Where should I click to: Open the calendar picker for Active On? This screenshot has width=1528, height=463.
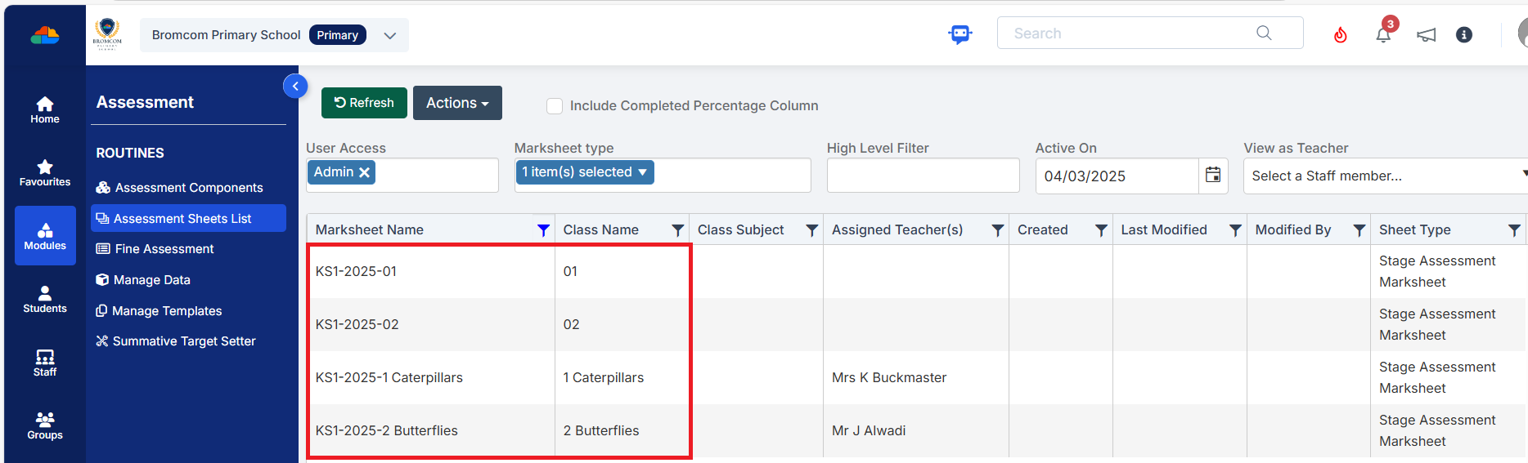pyautogui.click(x=1213, y=175)
